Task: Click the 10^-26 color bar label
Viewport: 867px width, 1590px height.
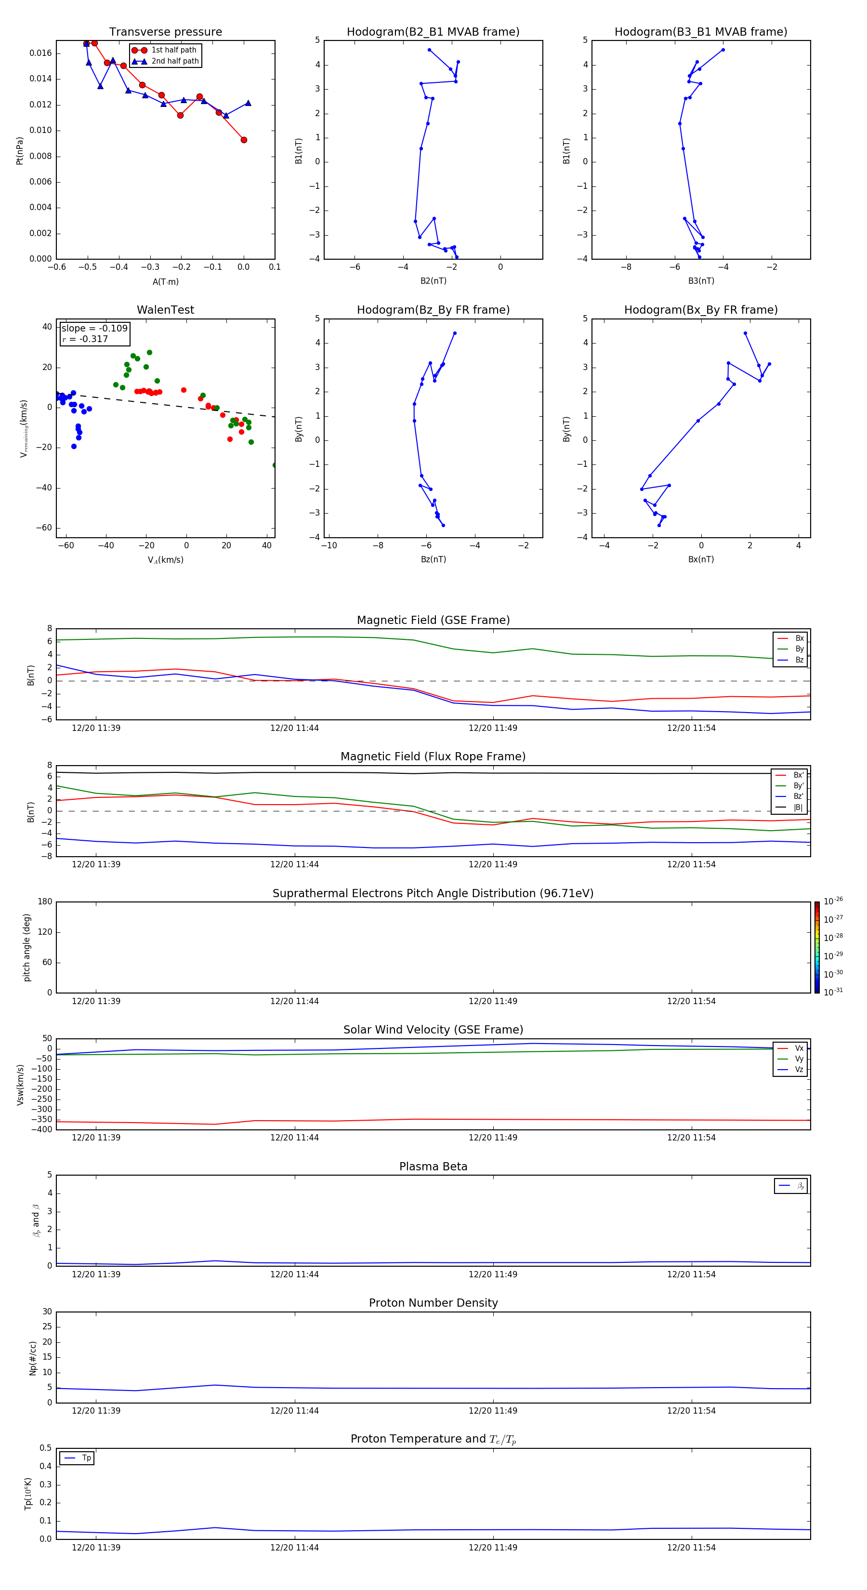Action: pos(832,901)
